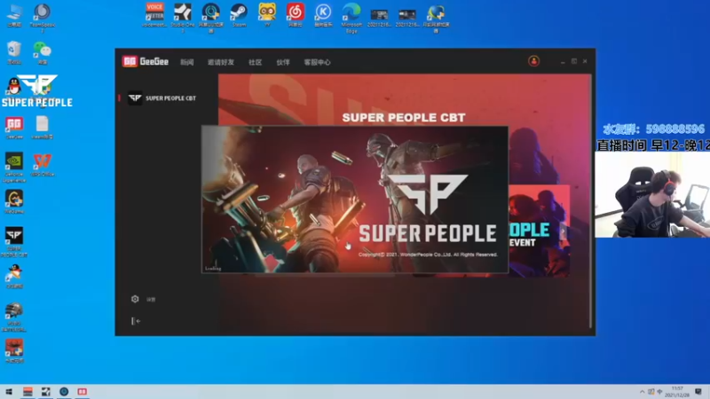
Task: Open the SUPER PEOPLE CBT desktop shortcut
Action: click(14, 241)
